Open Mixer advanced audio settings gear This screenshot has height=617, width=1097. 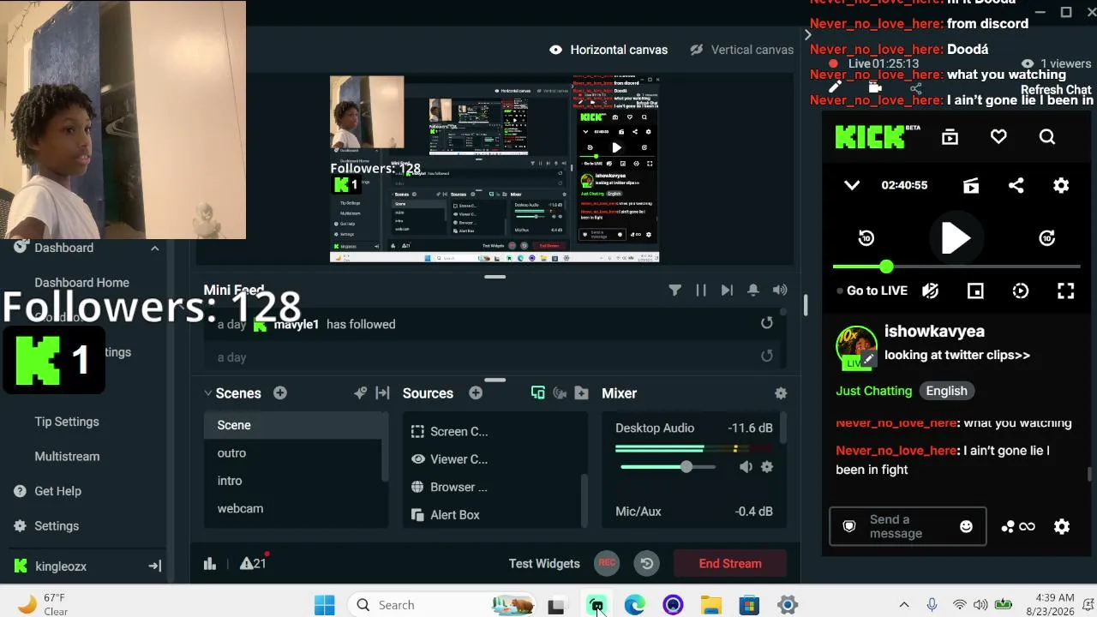(x=781, y=393)
